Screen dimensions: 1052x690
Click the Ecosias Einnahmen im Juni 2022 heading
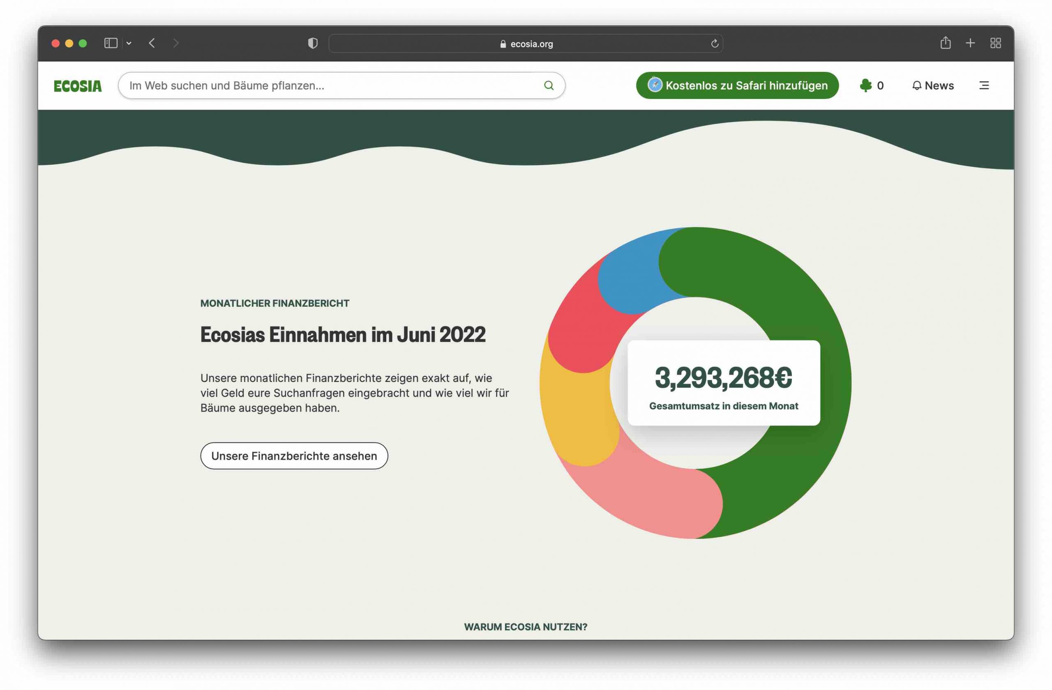[x=343, y=334]
